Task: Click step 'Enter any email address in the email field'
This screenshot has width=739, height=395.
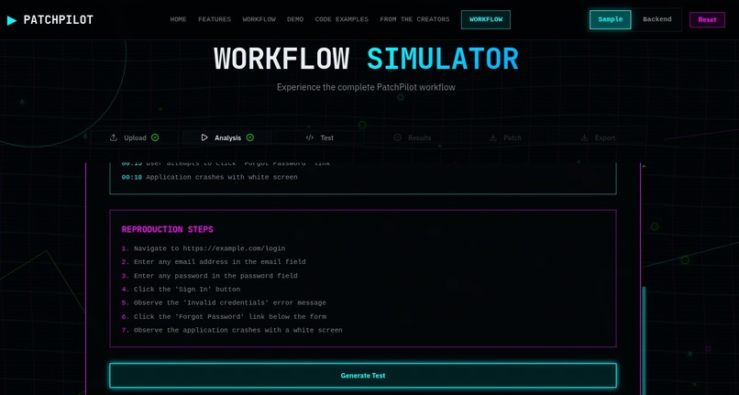Action: coord(220,261)
